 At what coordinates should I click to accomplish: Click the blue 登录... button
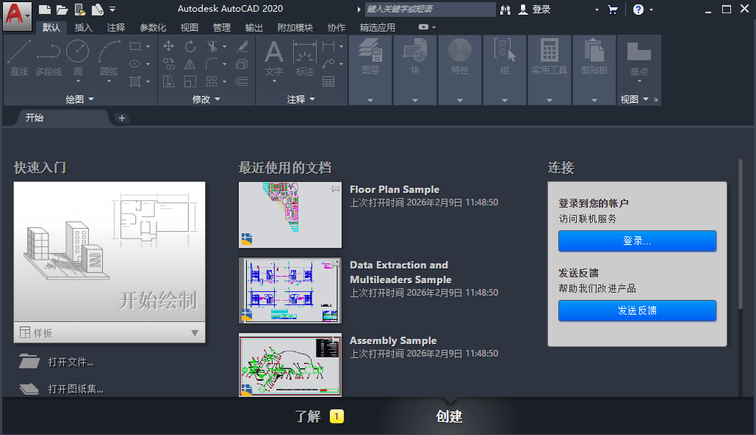[637, 241]
